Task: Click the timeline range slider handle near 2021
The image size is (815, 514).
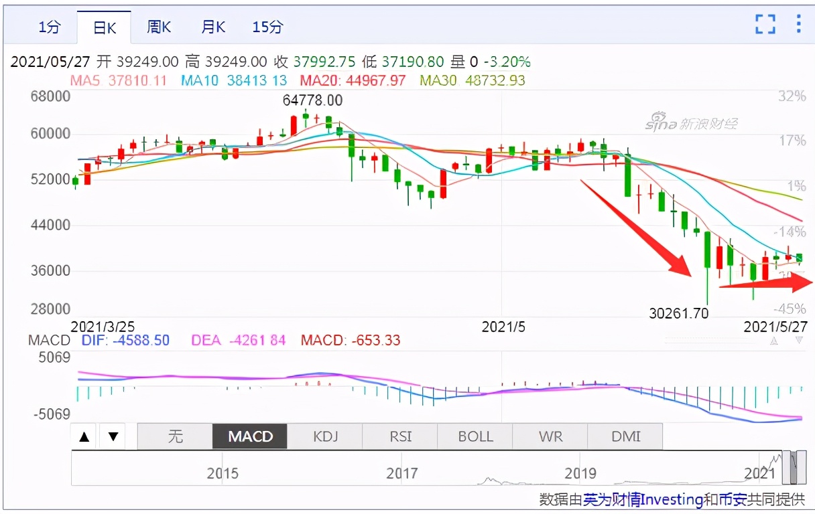Action: pos(794,468)
